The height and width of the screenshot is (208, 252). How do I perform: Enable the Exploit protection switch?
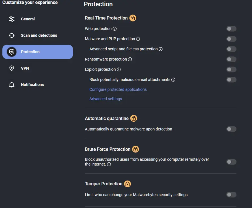pos(231,70)
